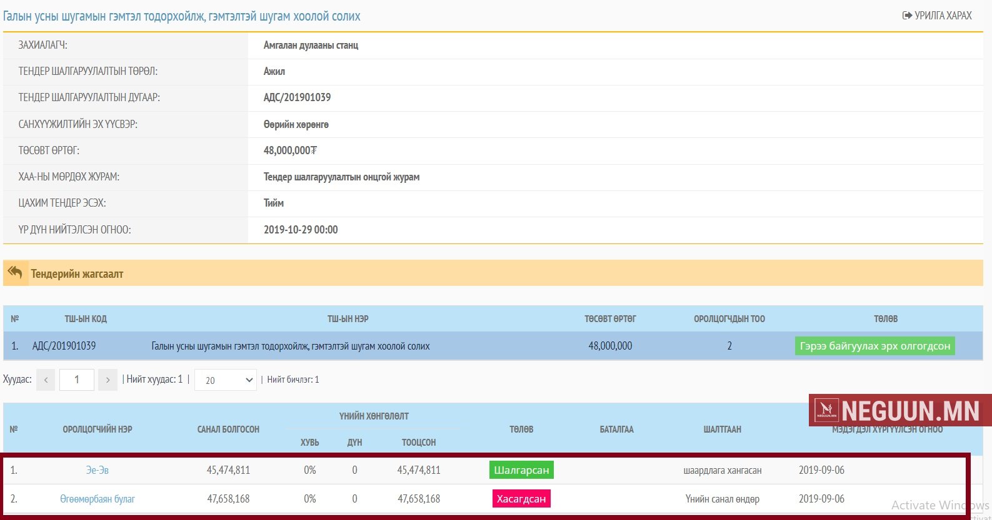Open participant link Өгөөмөрбаян булаг
This screenshot has height=520, width=992.
coord(98,499)
